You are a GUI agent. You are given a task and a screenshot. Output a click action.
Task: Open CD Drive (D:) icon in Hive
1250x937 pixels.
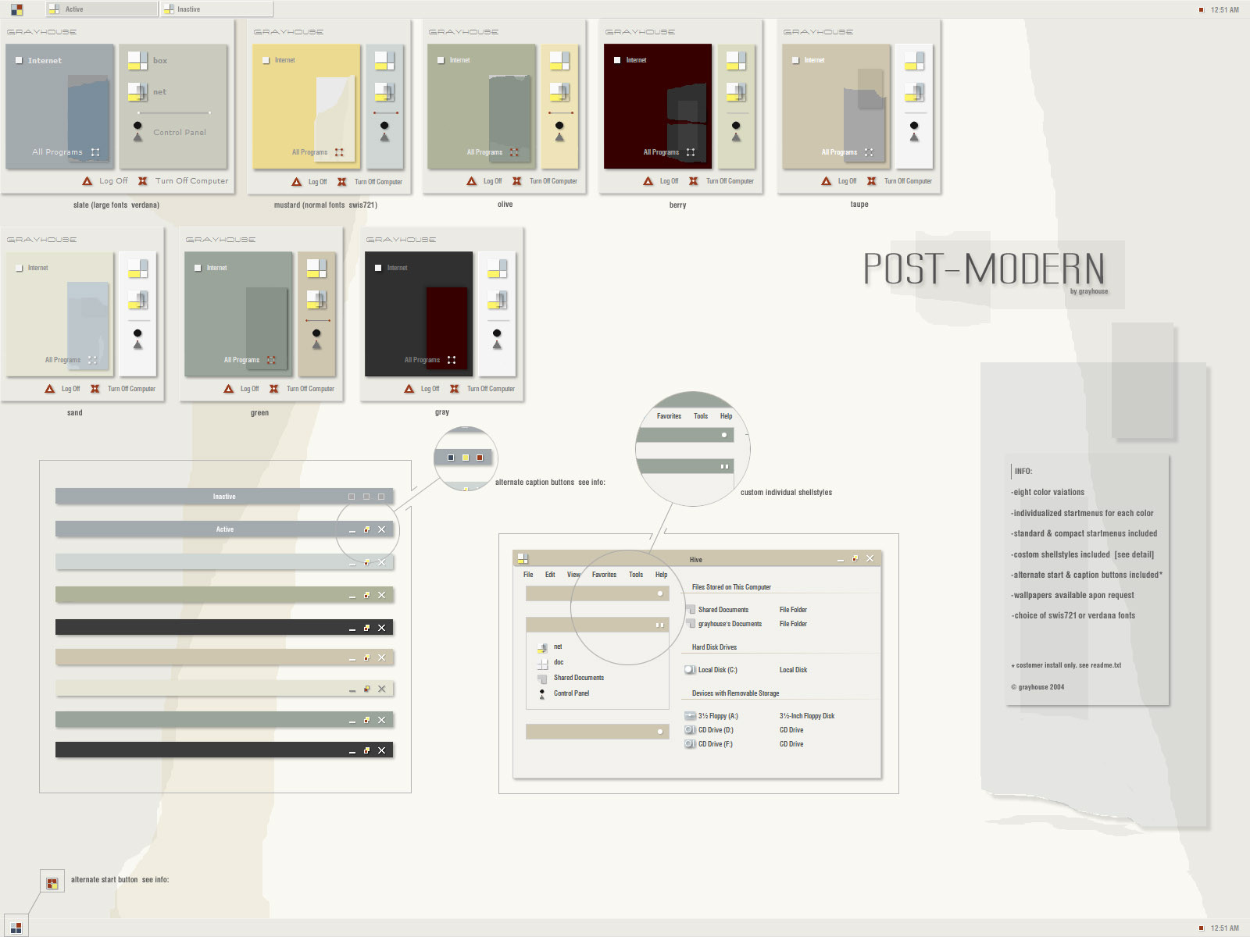click(690, 730)
